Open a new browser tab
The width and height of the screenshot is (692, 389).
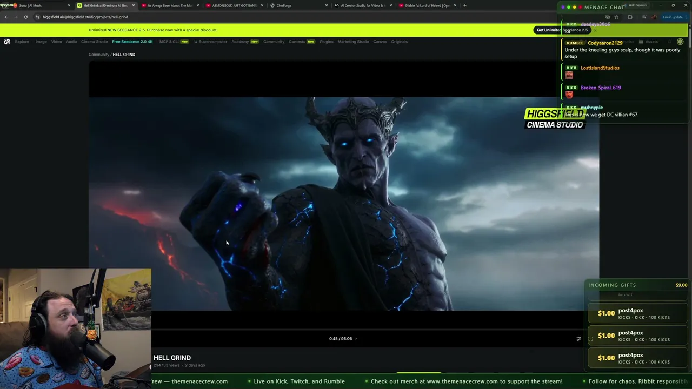tap(465, 5)
